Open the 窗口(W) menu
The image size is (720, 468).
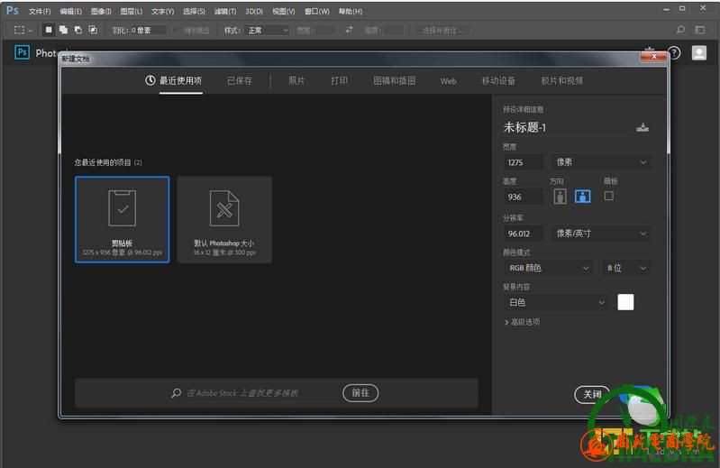pos(317,11)
